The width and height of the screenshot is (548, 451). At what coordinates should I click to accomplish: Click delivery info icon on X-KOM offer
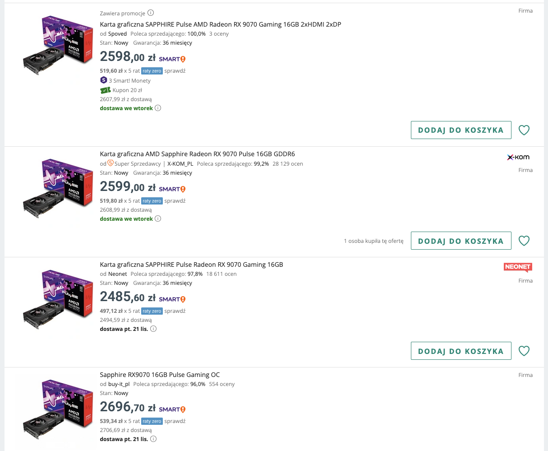[x=158, y=219]
